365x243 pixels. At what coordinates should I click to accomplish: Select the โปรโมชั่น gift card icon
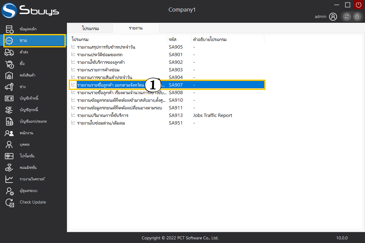9,156
